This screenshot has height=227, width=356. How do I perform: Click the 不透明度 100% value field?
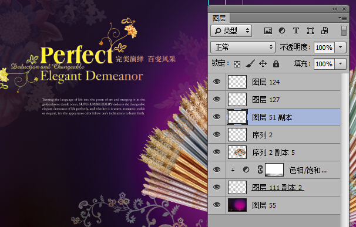coord(324,48)
